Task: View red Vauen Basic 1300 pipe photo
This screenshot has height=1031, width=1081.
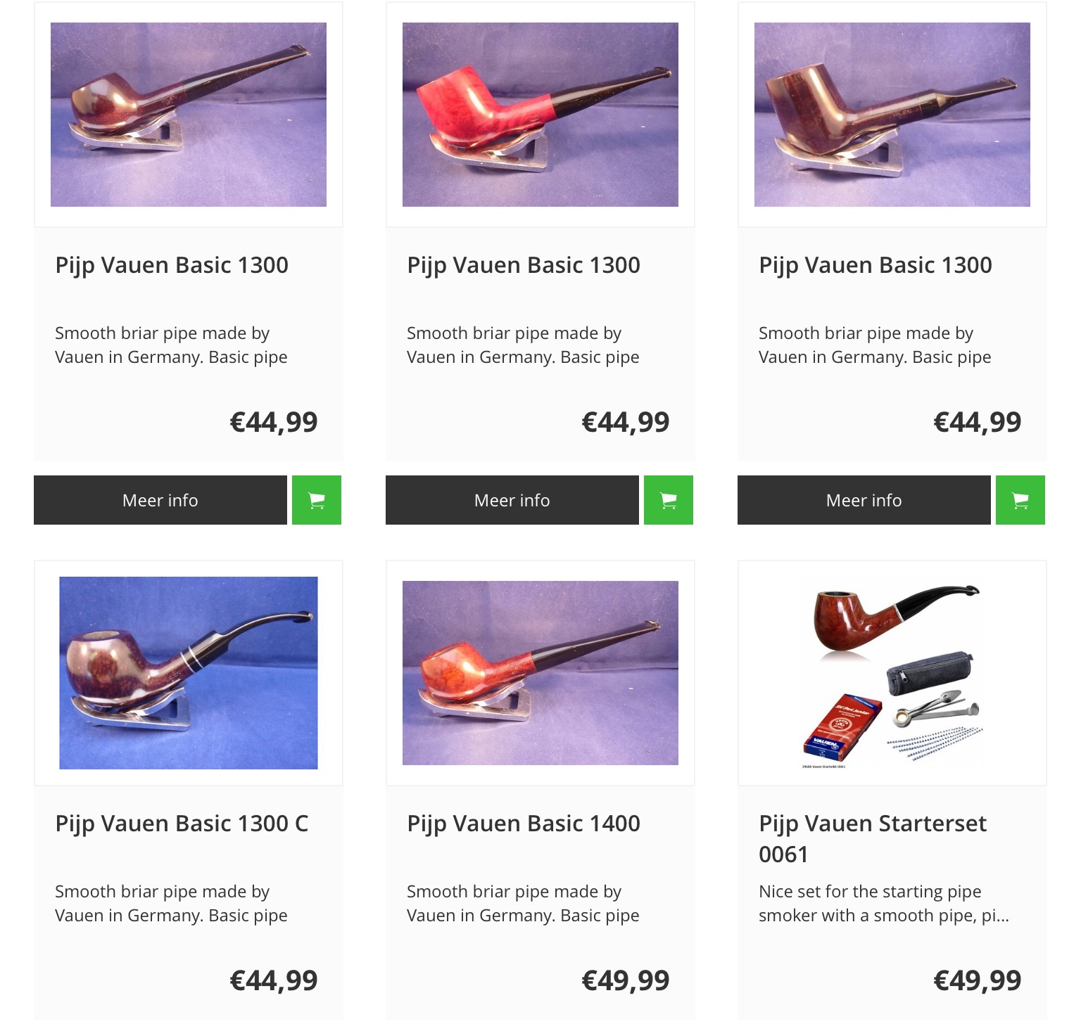Action: click(540, 115)
